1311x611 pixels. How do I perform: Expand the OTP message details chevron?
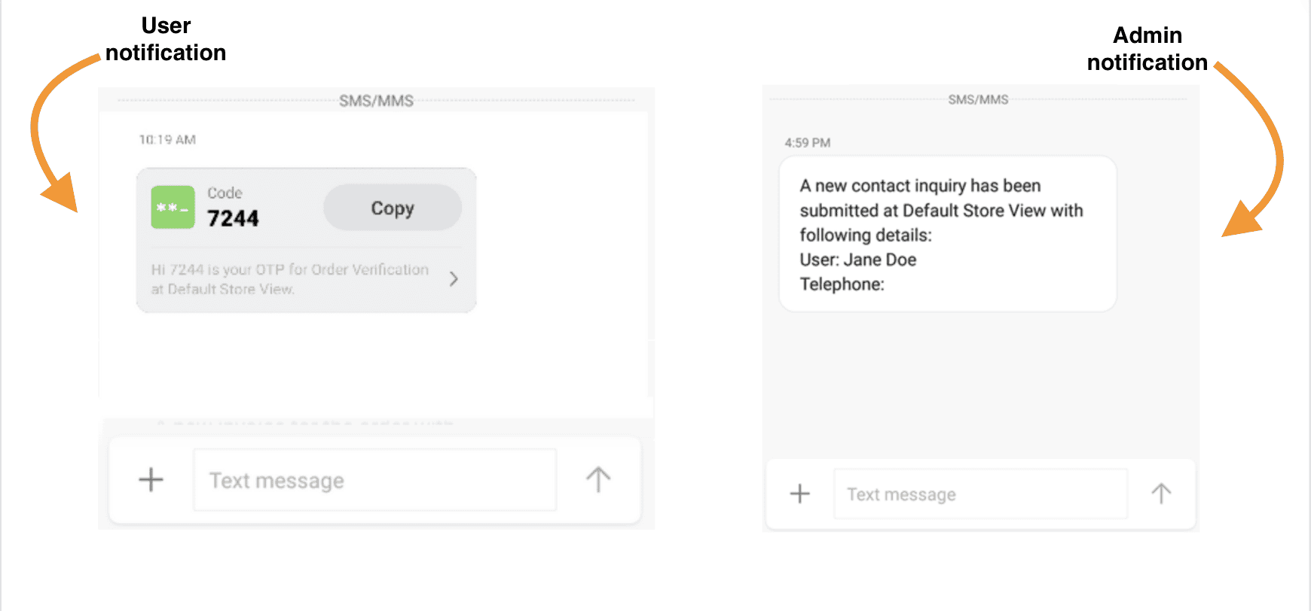(x=453, y=278)
